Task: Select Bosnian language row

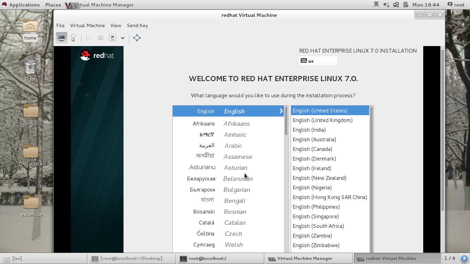Action: click(x=228, y=212)
